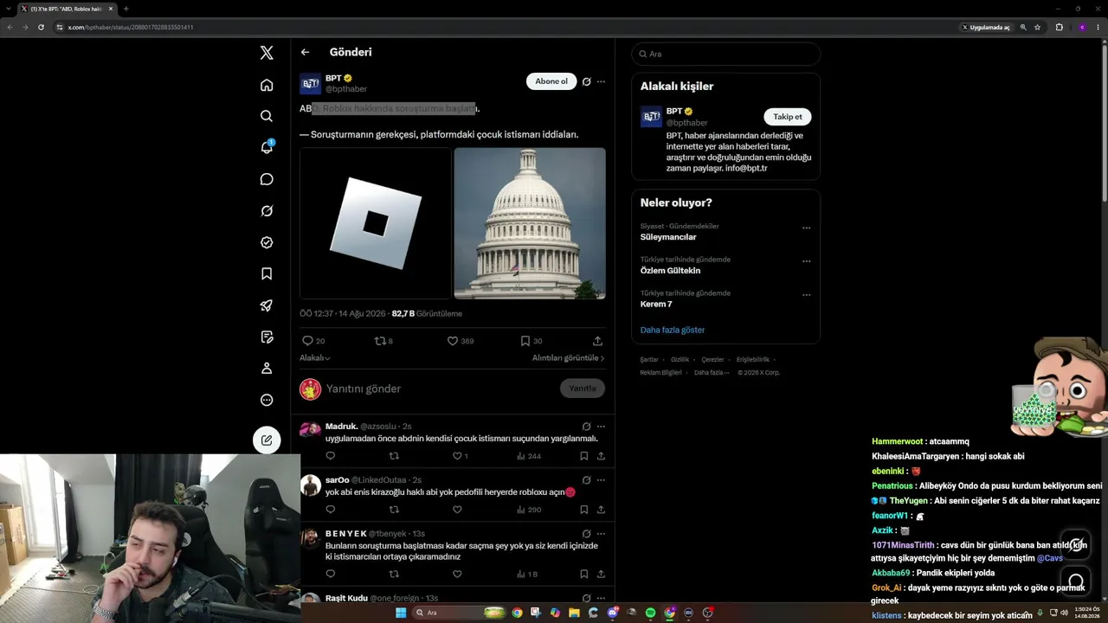The width and height of the screenshot is (1108, 623).
Task: Like the BPT post
Action: [x=452, y=341]
